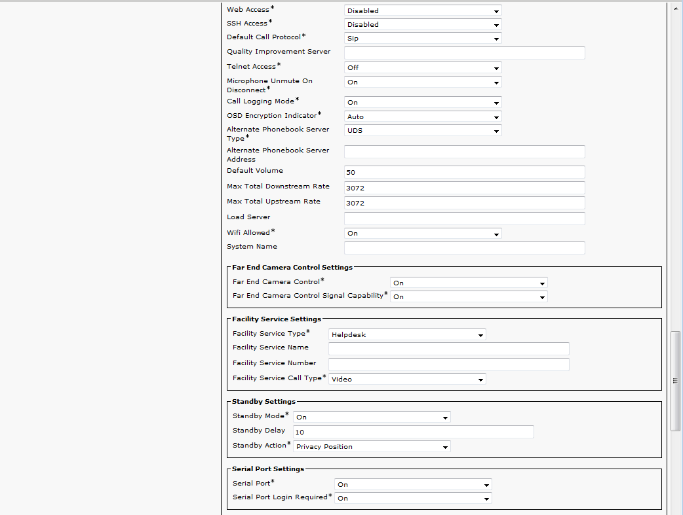Open Alternate Phonebook Server Type dropdown
Image resolution: width=683 pixels, height=515 pixels.
(x=423, y=131)
